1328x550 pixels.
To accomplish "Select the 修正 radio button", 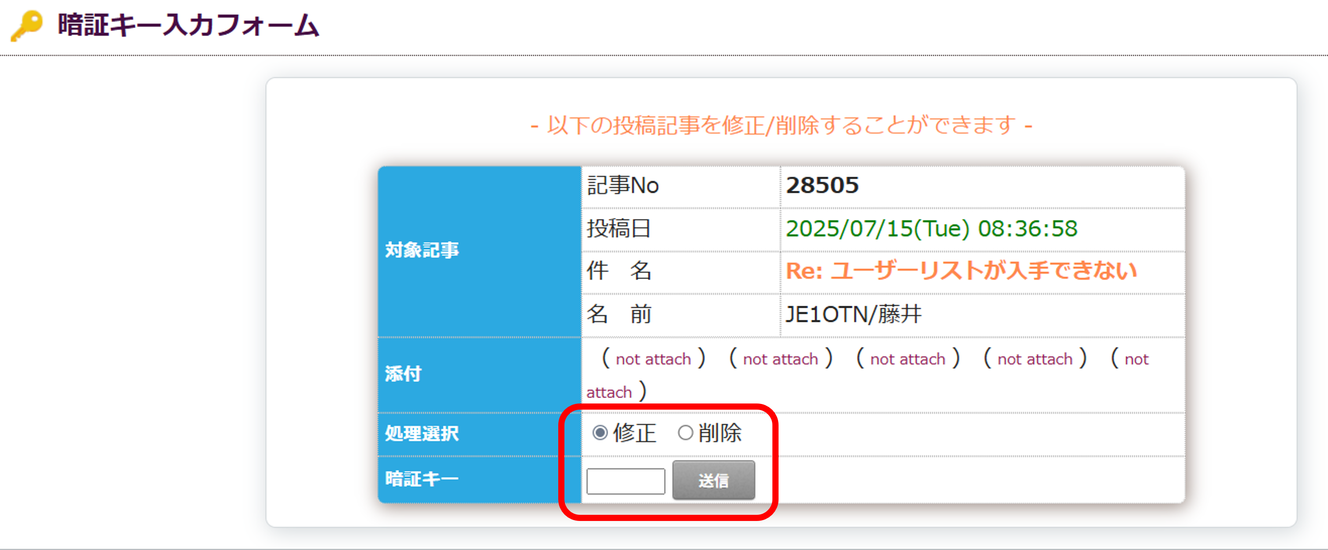I will click(600, 433).
